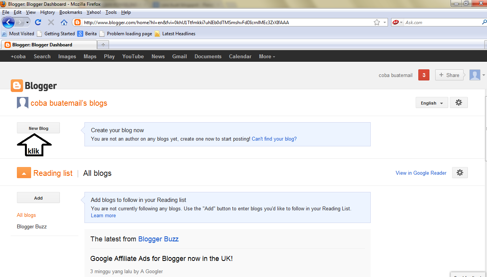Open the Most Visited bookmark folder
487x277 pixels.
pos(18,34)
